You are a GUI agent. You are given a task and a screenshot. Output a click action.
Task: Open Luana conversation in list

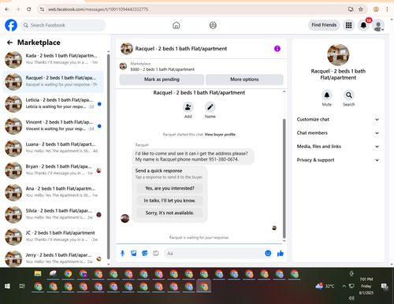click(x=53, y=148)
